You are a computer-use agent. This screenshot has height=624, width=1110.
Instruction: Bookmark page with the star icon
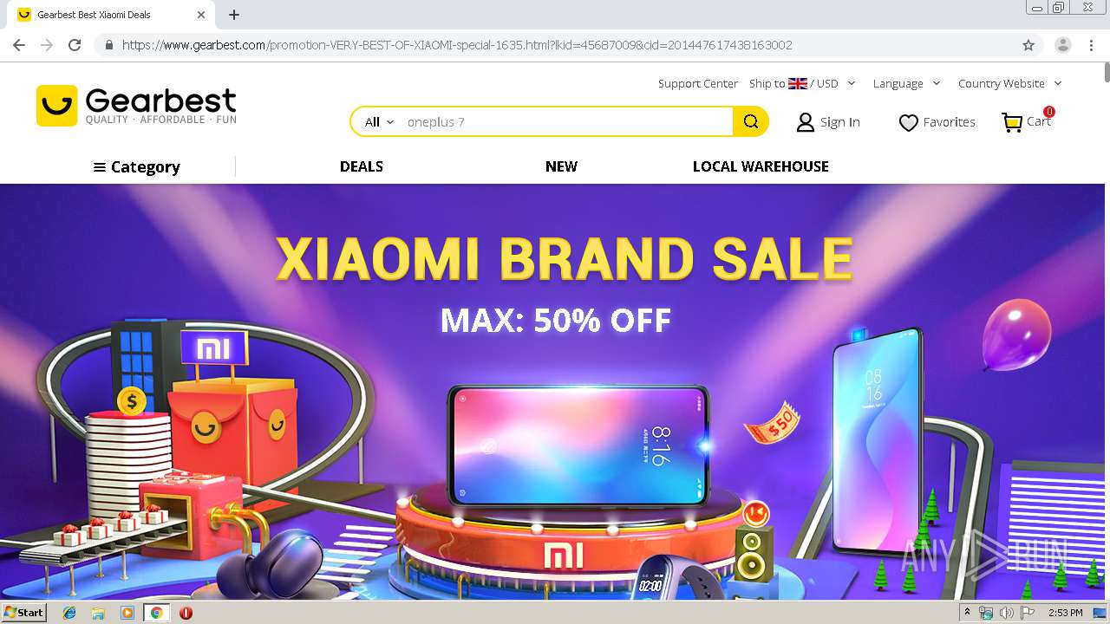[1028, 45]
